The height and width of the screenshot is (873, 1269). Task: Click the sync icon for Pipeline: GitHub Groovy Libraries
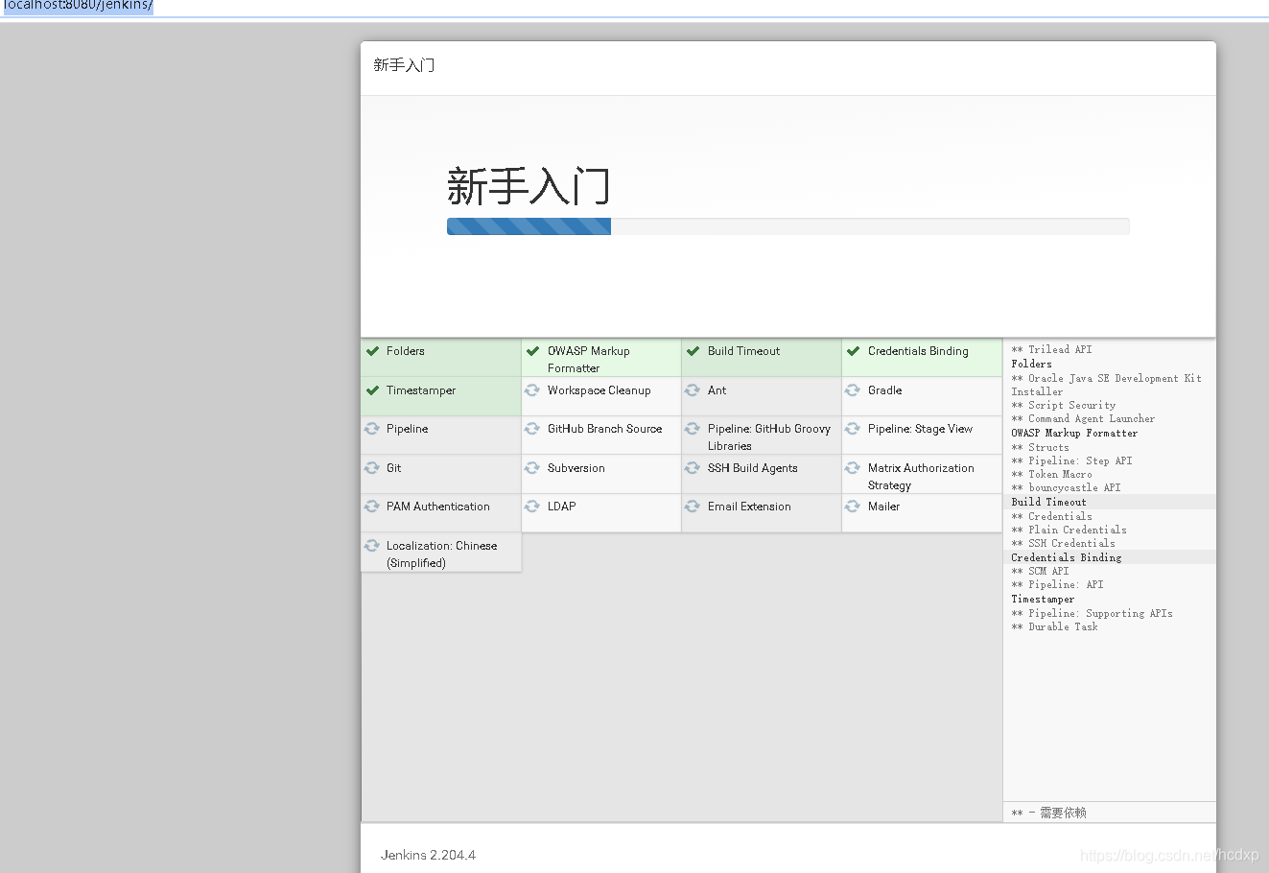pos(693,429)
